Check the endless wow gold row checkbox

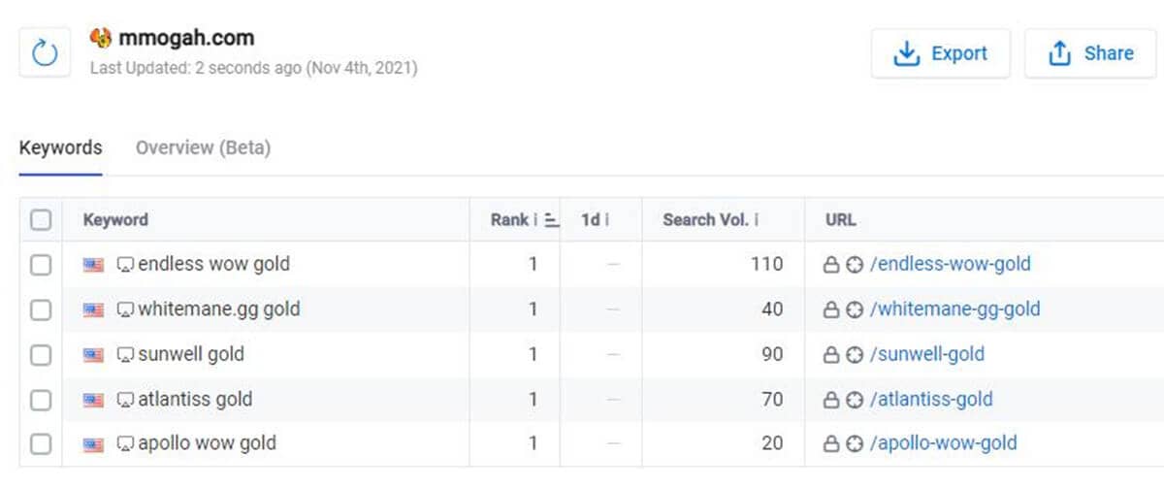click(41, 265)
